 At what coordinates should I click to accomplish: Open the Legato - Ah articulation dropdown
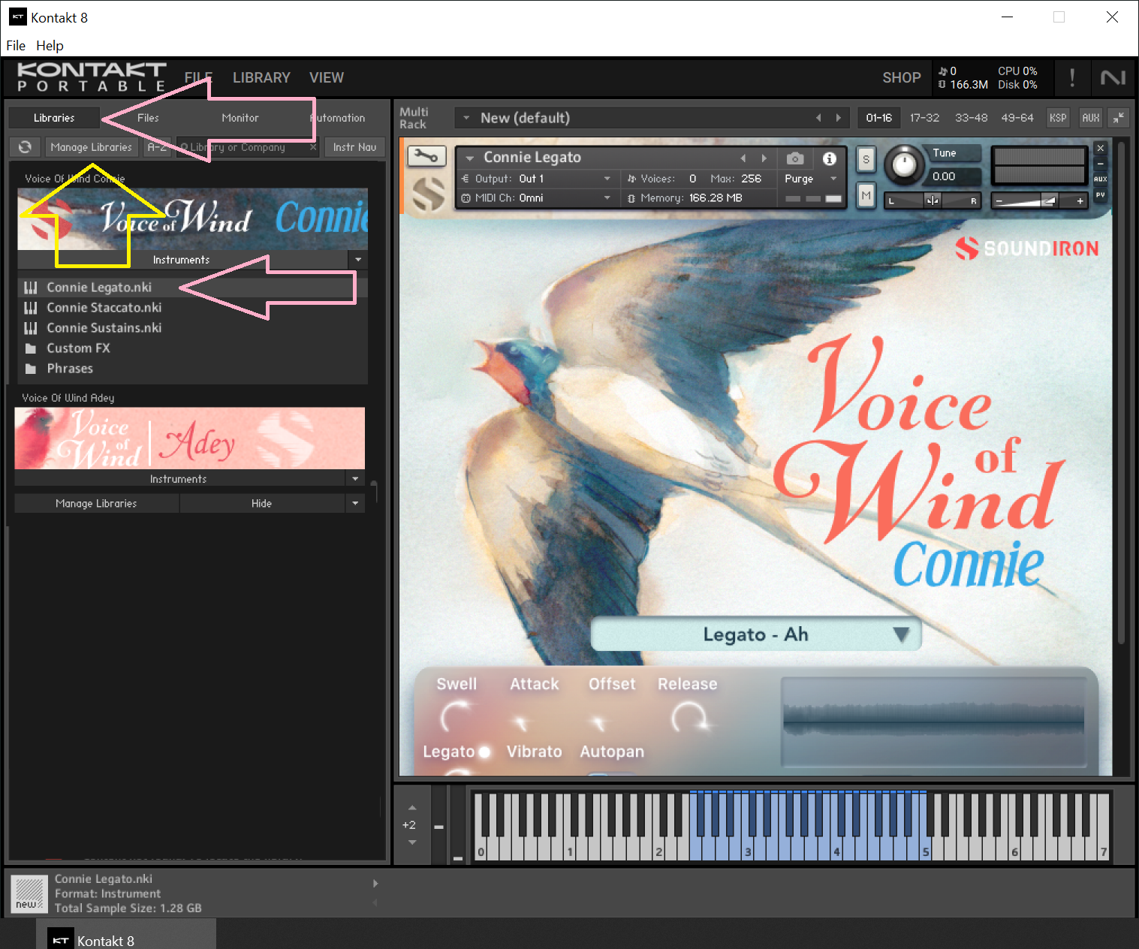pyautogui.click(x=755, y=634)
